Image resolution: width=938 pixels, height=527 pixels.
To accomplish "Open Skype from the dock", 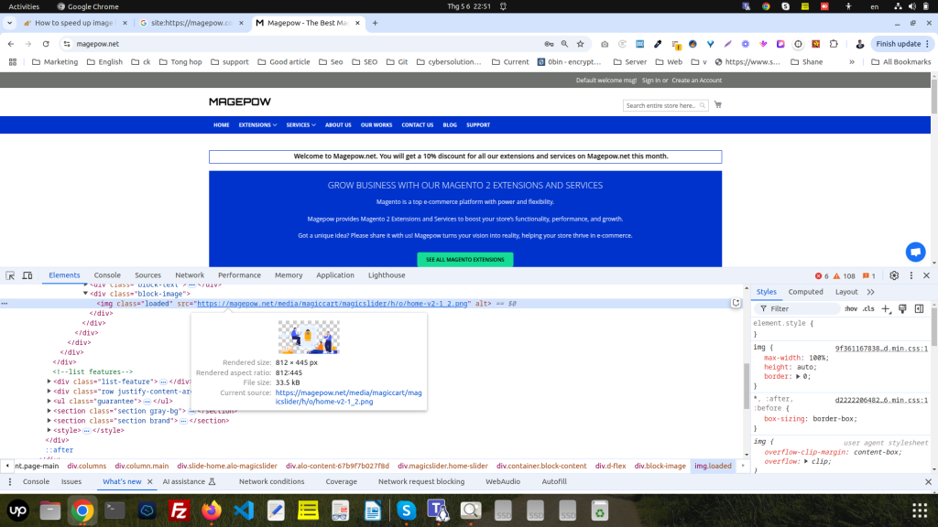I will (406, 511).
